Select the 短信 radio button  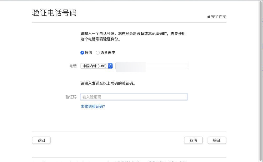coord(82,53)
